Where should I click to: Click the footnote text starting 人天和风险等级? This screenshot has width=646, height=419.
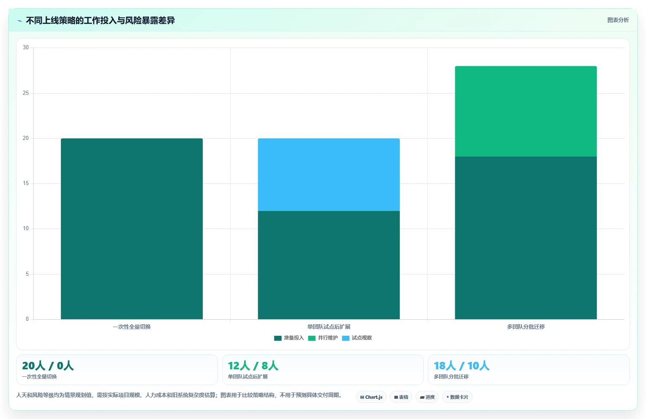(x=180, y=395)
